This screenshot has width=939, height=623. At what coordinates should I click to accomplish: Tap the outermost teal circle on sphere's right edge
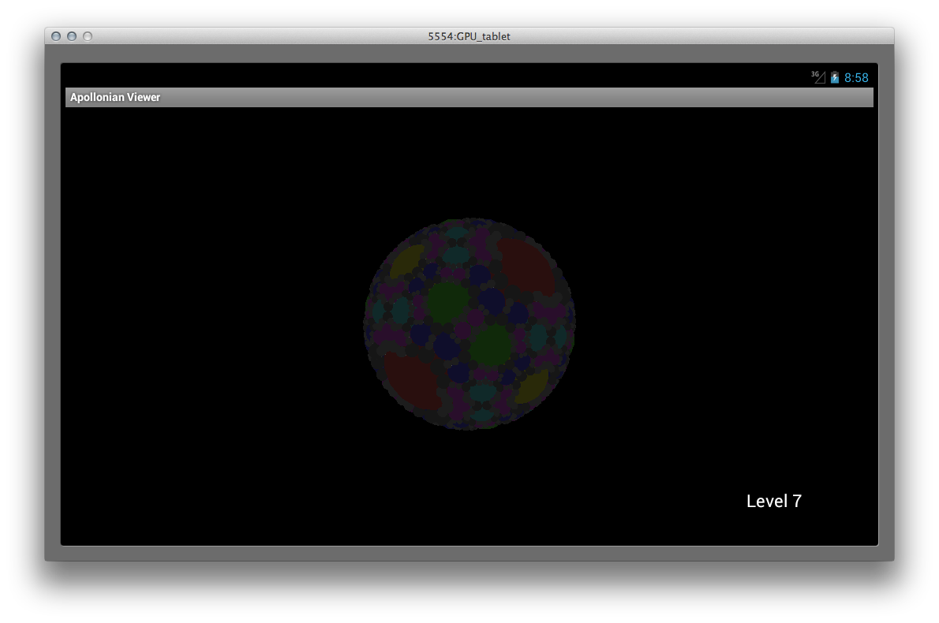click(561, 337)
